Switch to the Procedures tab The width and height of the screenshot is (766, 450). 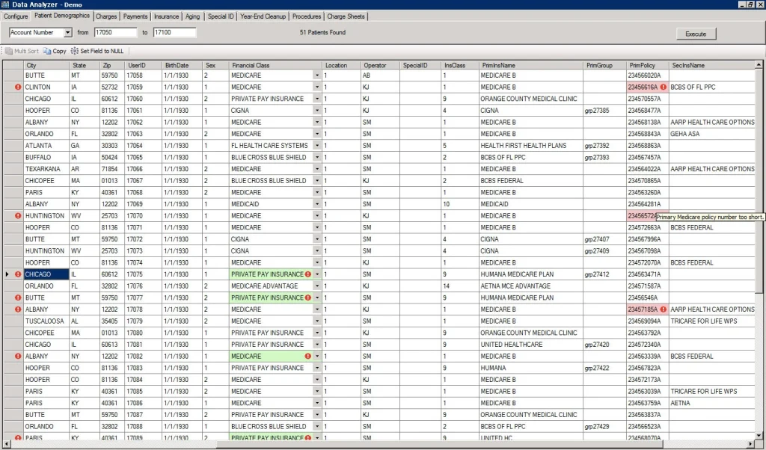[x=306, y=16]
